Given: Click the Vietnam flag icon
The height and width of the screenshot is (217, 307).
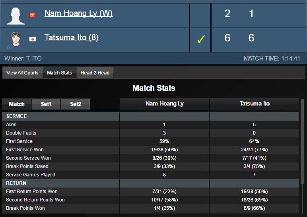Looking at the screenshot, I should point(33,15).
